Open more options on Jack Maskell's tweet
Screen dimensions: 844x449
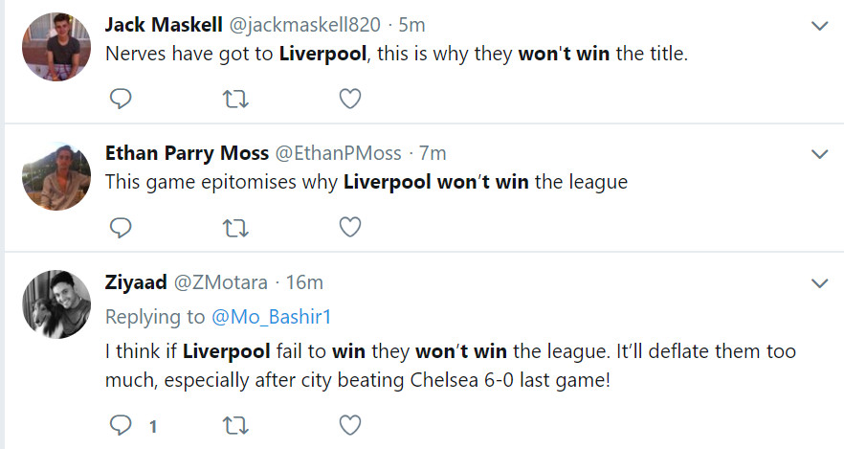tap(819, 26)
